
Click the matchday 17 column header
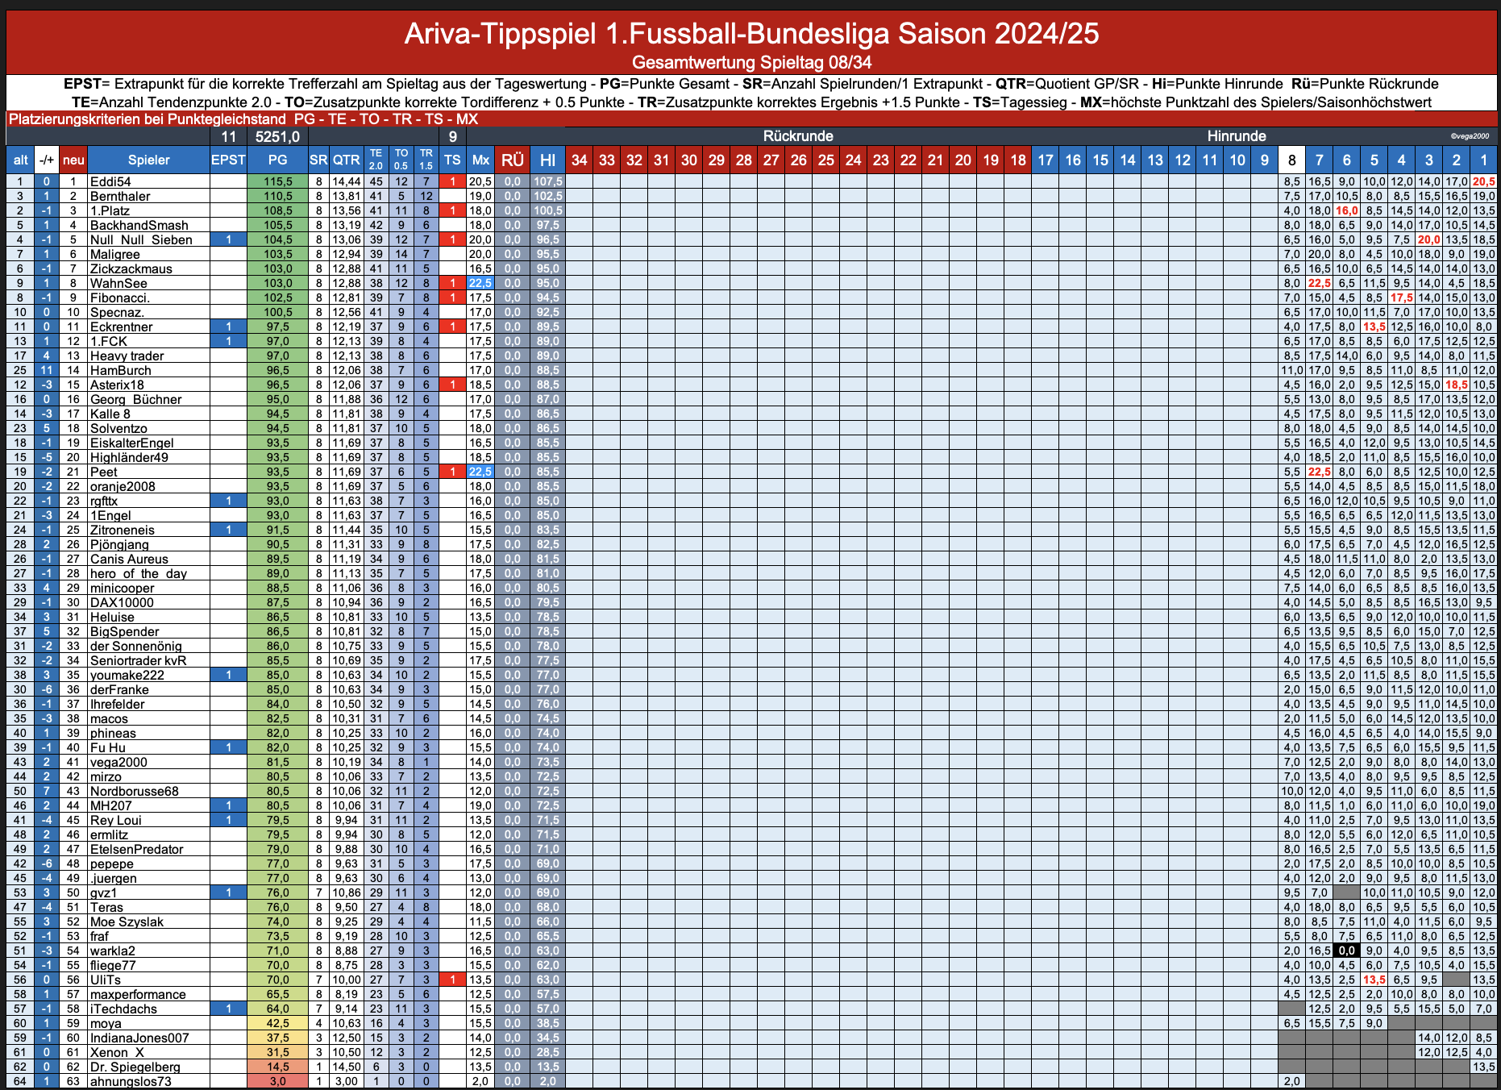1046,160
